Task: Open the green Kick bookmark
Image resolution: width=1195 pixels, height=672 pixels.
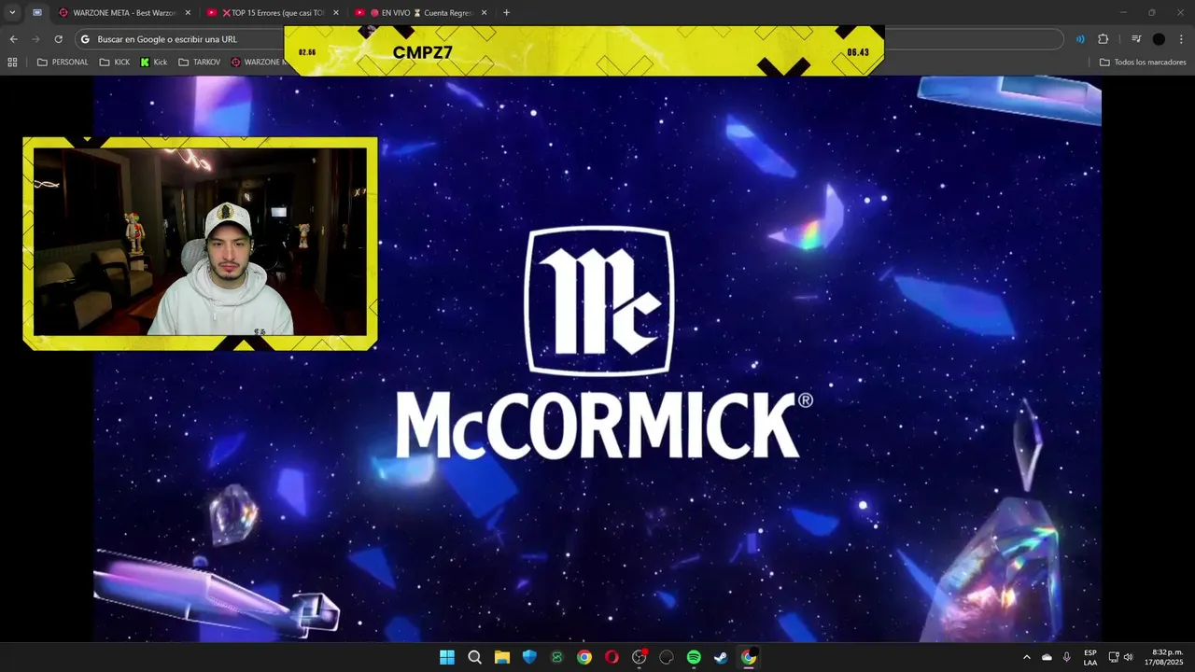Action: (x=154, y=63)
